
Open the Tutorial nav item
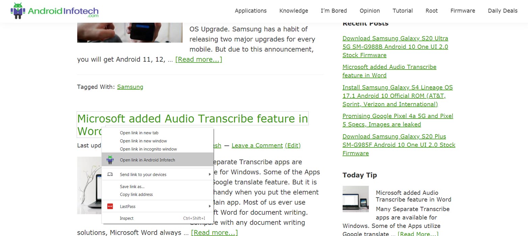[403, 11]
